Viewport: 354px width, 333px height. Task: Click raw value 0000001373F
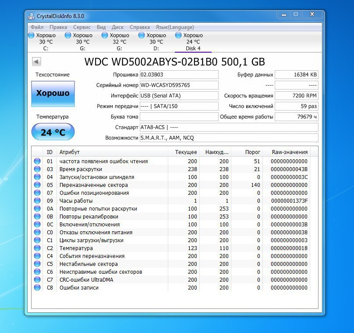coord(290,201)
